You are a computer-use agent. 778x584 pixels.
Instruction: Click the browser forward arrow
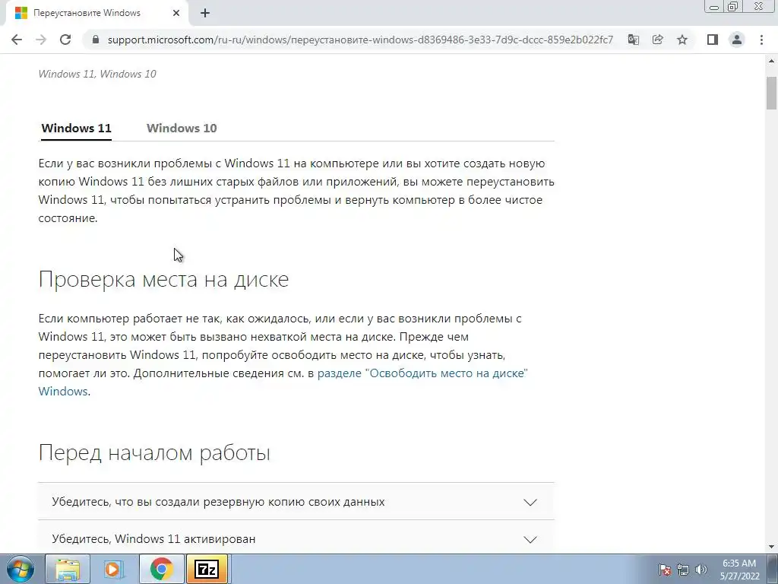coord(41,40)
